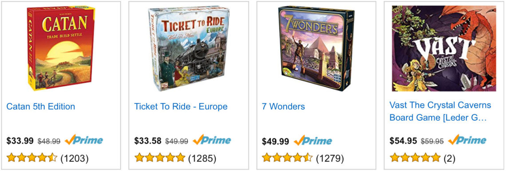Screen dimensions: 506x171
Task: Open Vast The Crystal Caverns Board Game link
Action: point(440,111)
